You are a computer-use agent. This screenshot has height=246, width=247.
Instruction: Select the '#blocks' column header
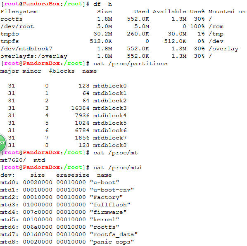point(62,71)
